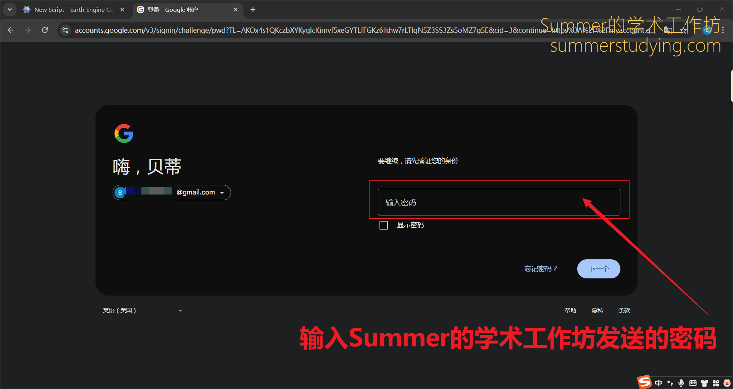Click the browser Forward arrow
The height and width of the screenshot is (389, 733).
[x=27, y=30]
